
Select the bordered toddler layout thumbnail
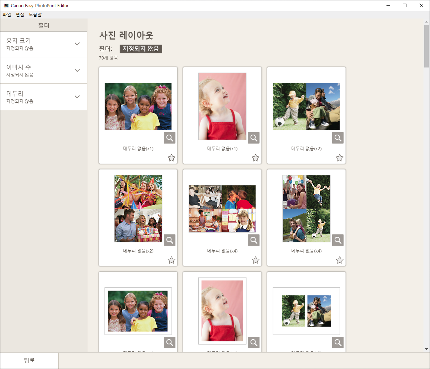(222, 311)
